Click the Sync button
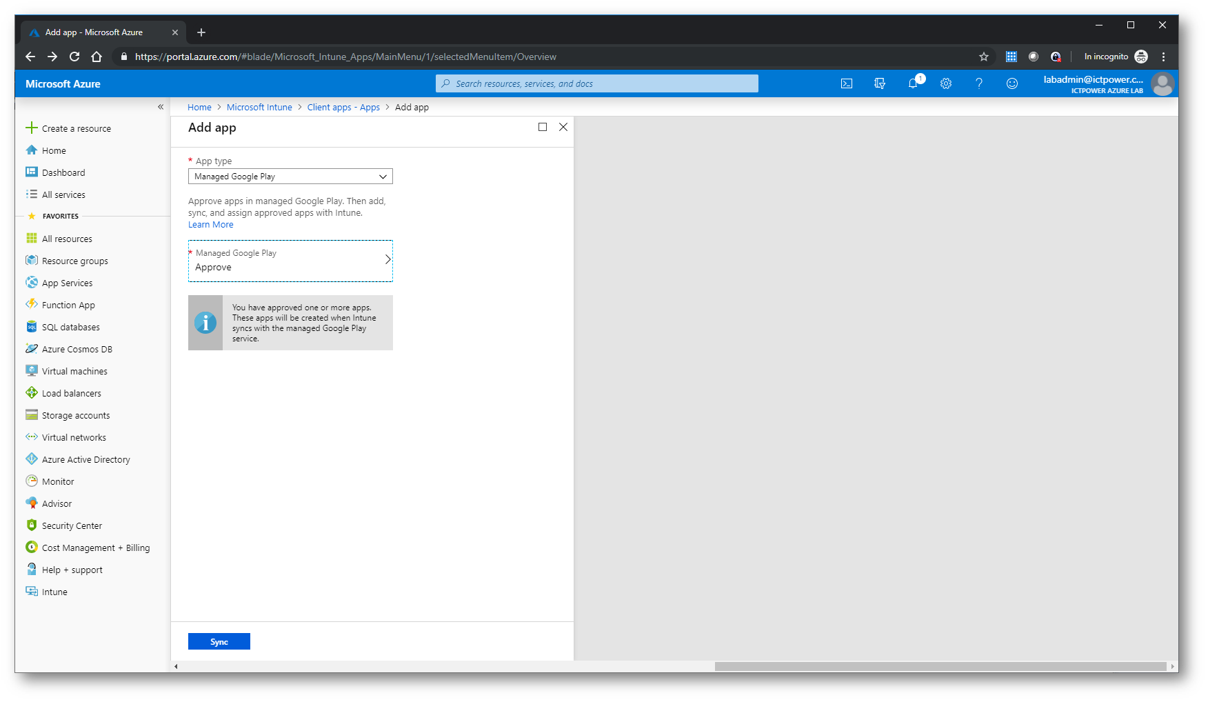This screenshot has width=1208, height=702. click(x=219, y=641)
